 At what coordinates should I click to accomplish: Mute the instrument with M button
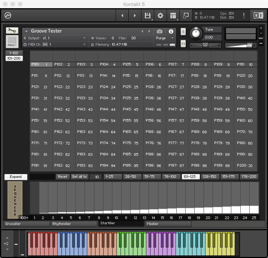pyautogui.click(x=183, y=44)
